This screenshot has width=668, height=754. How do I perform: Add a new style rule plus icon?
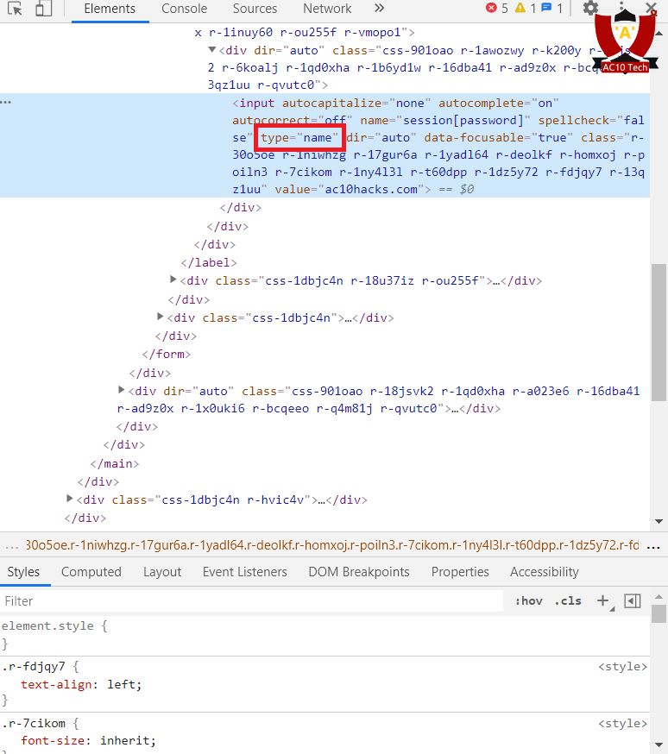point(603,600)
